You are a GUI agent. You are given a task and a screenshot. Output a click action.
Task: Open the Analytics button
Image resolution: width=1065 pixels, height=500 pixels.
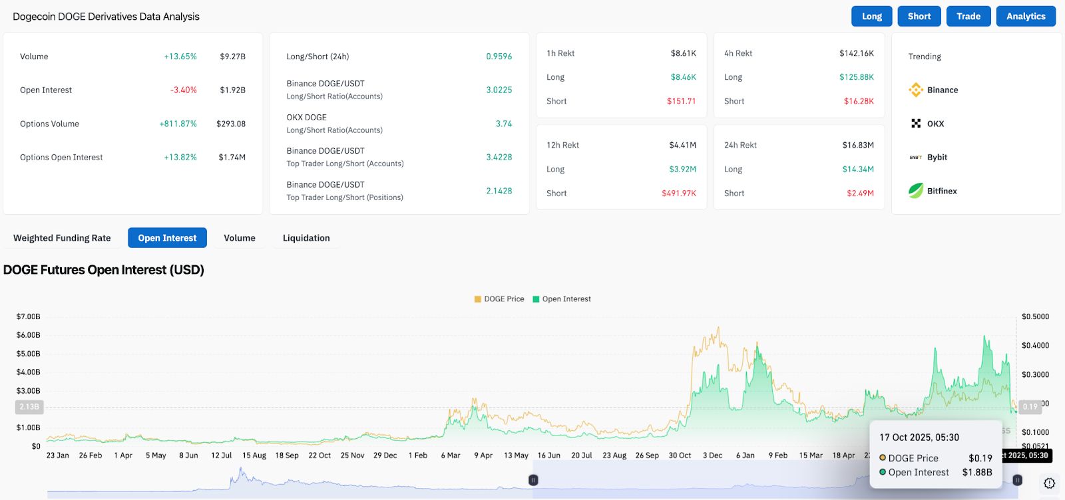point(1025,17)
